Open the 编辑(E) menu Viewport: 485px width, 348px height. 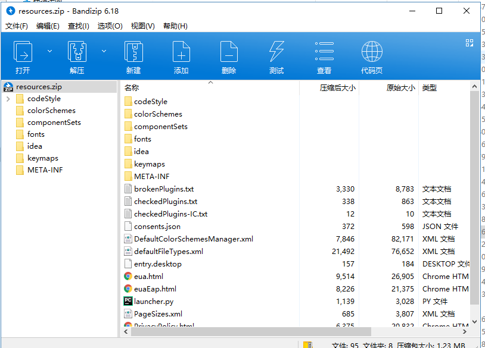point(48,26)
